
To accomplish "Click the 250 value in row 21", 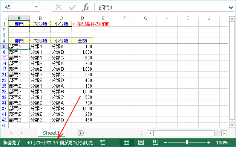I will [x=82, y=74].
